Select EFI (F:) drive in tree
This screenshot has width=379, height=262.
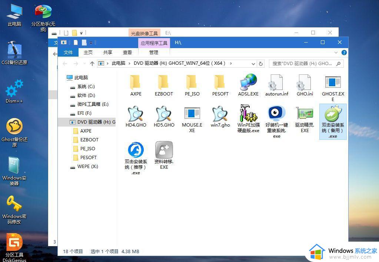click(81, 113)
